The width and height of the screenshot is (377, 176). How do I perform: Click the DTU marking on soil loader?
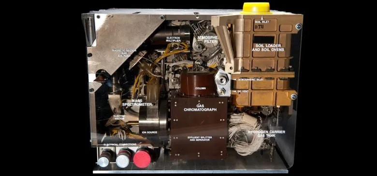click(259, 27)
